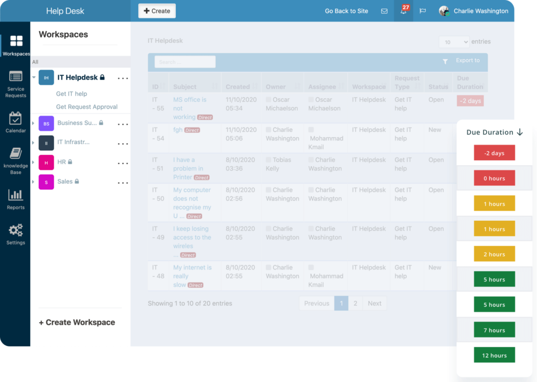
Task: Select Get Request Approval item
Action: (87, 107)
